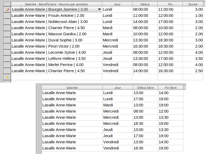Select the Frouin Antoine | 2.00 cell

tap(57, 16)
